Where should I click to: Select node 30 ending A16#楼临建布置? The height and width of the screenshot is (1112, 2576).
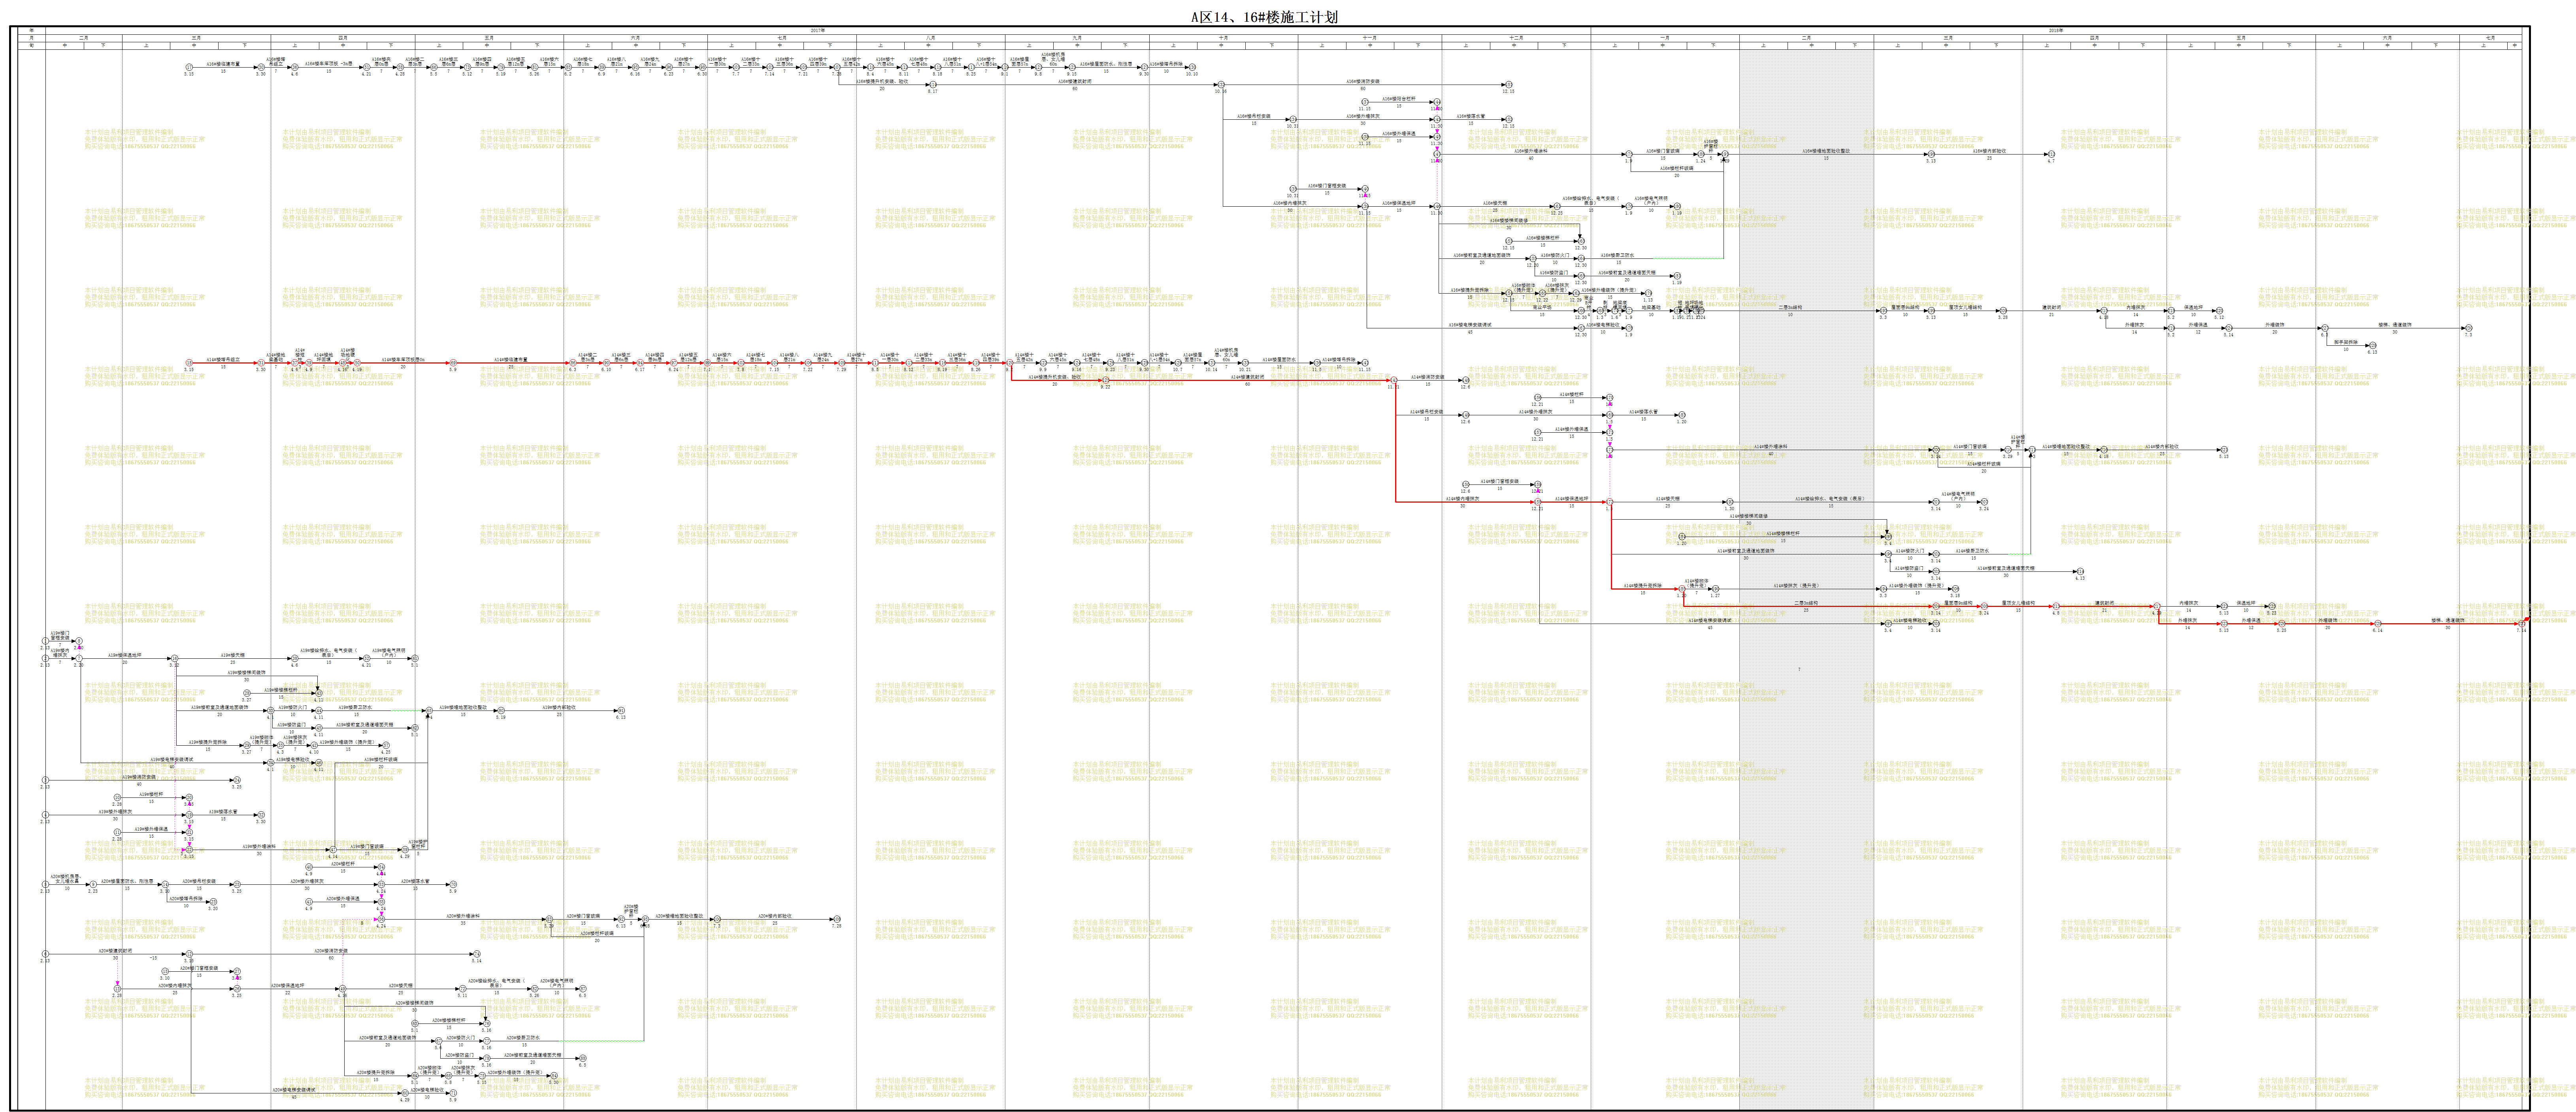[261, 68]
